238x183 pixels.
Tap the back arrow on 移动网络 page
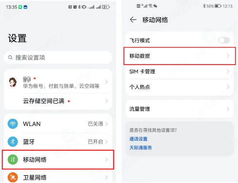133,20
